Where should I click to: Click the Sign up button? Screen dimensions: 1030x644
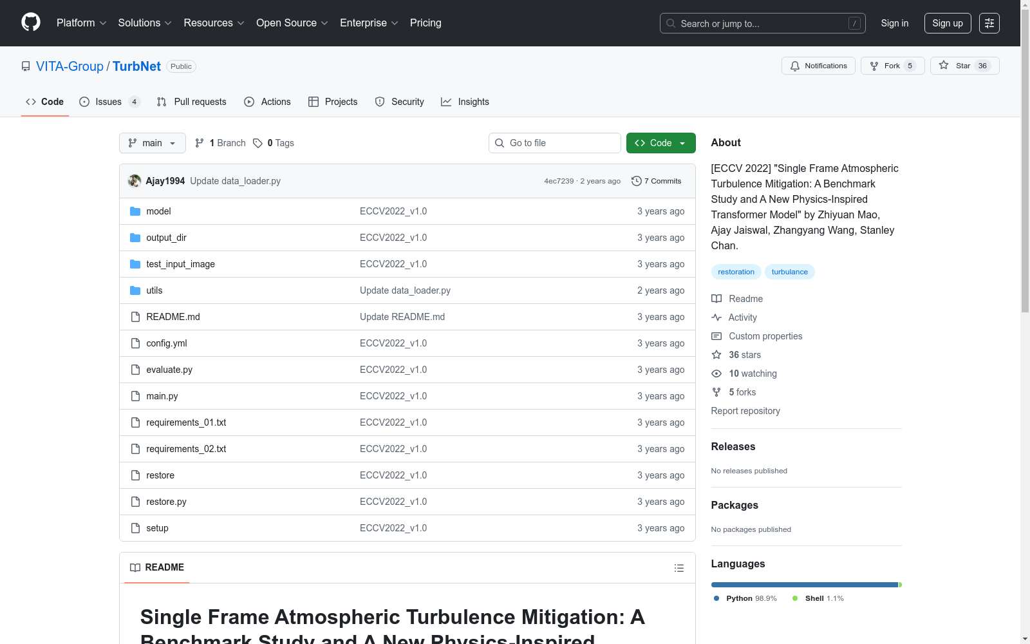(948, 23)
